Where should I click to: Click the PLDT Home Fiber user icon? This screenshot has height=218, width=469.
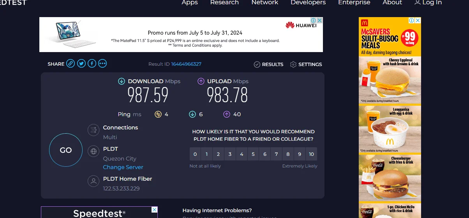pyautogui.click(x=93, y=181)
